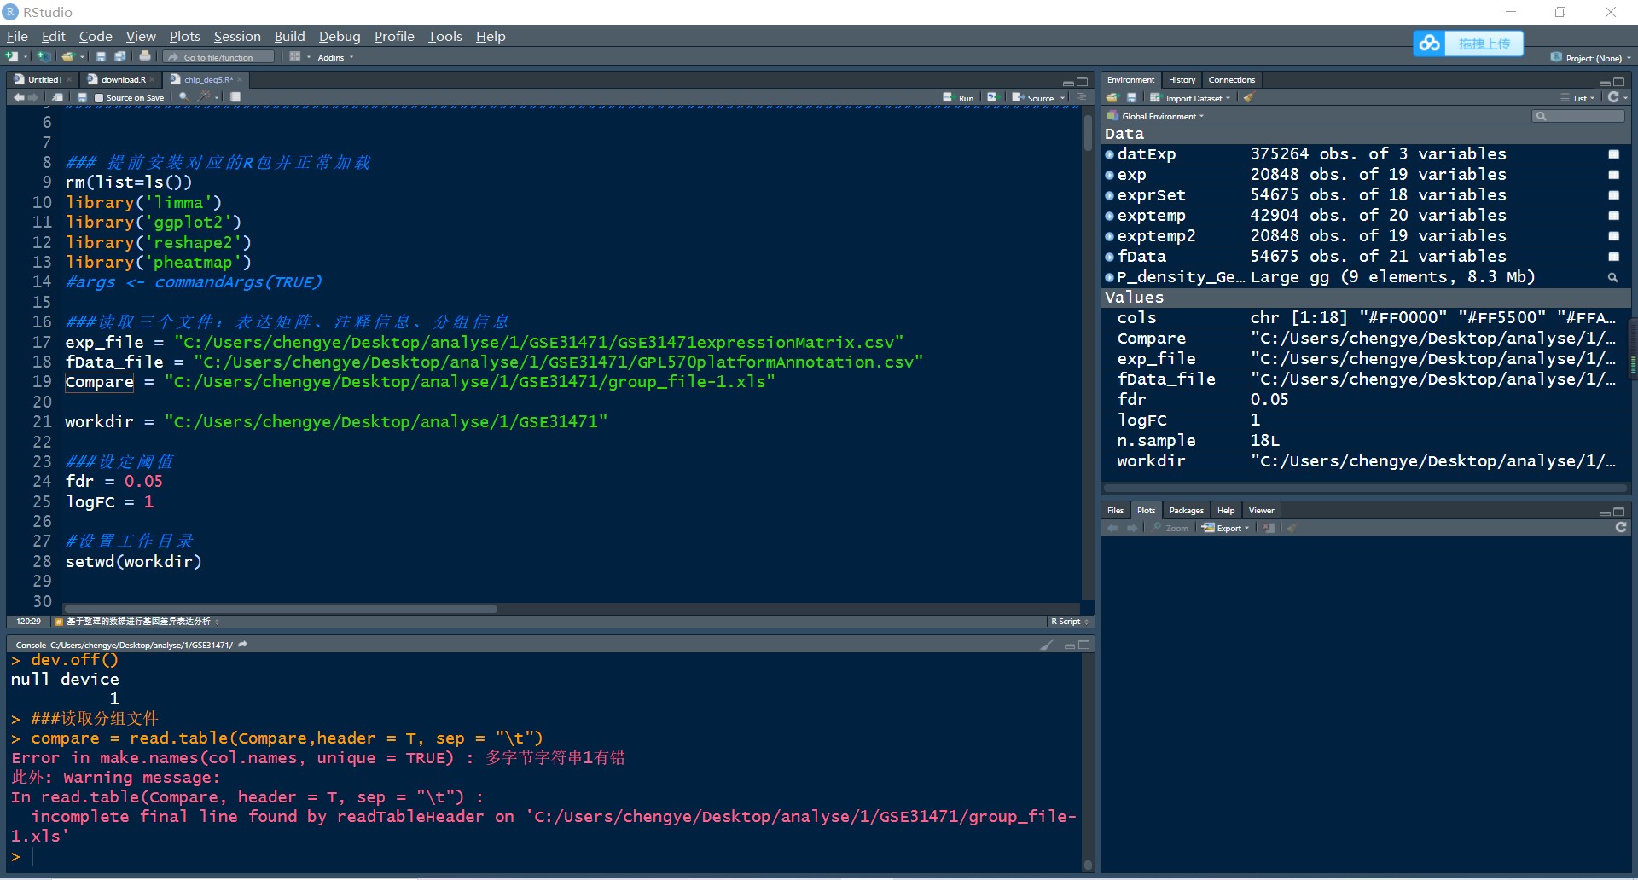Switch to the History tab
The width and height of the screenshot is (1638, 880).
point(1182,79)
